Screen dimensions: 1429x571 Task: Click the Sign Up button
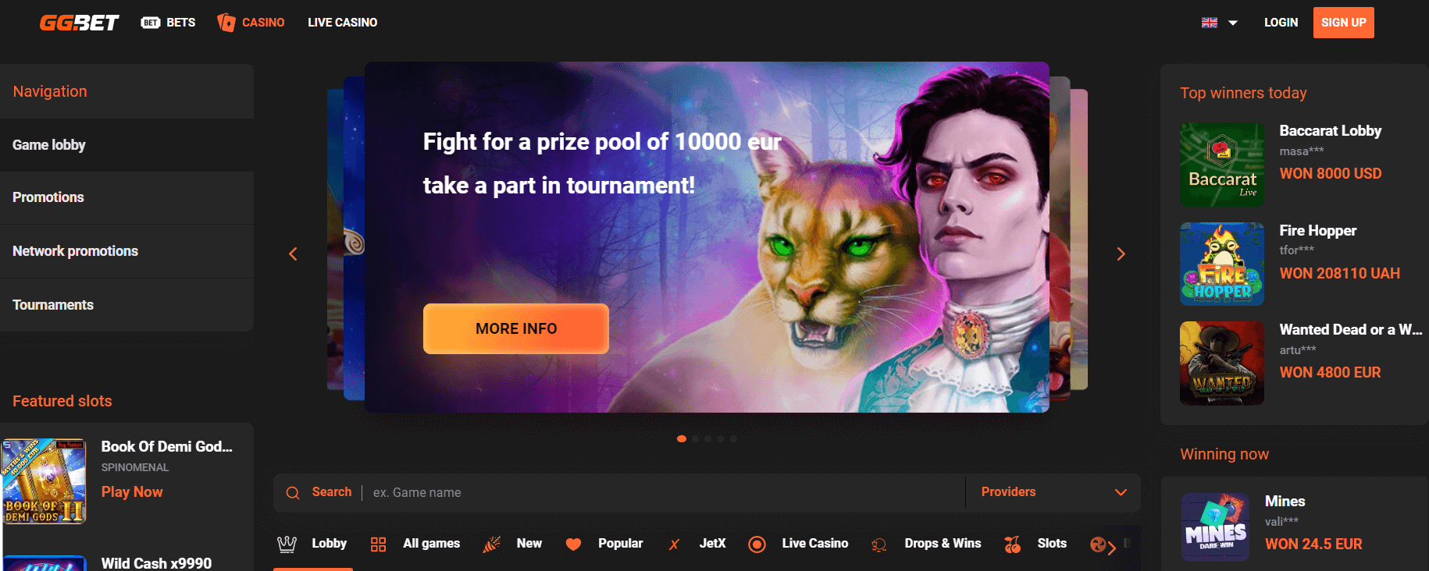pos(1343,23)
